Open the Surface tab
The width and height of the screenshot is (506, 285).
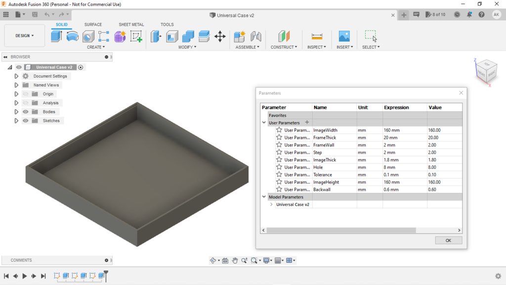(x=93, y=24)
